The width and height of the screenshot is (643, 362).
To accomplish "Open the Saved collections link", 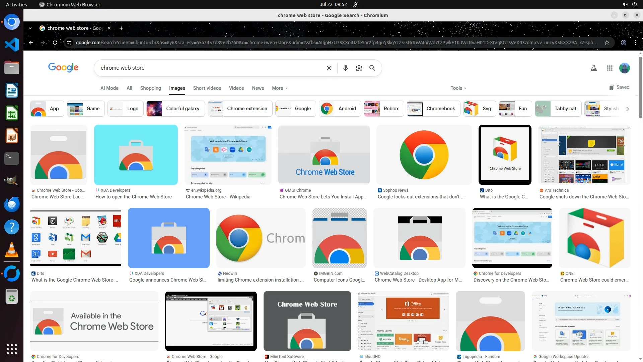I will [x=619, y=87].
